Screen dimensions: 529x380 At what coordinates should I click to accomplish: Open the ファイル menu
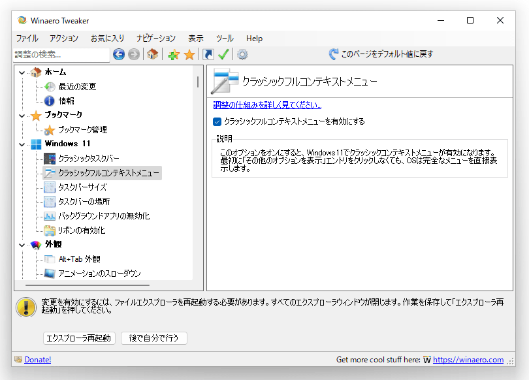coord(27,39)
